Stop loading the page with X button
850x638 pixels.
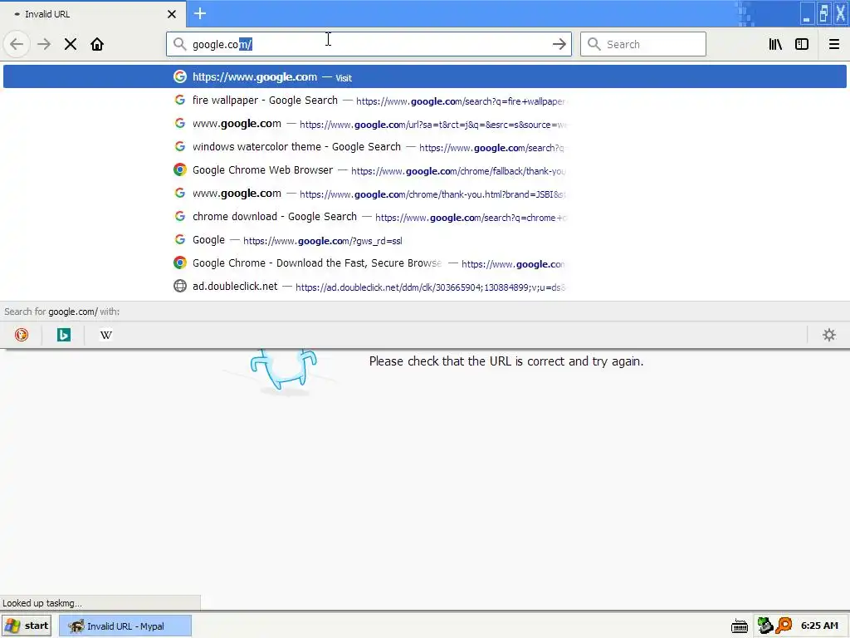pos(71,45)
